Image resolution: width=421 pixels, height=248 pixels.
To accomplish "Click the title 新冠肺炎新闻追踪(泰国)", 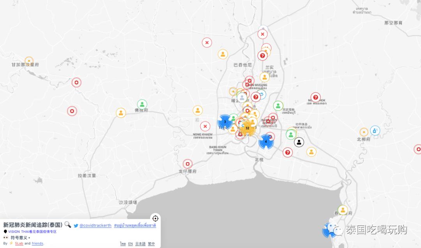I will pos(33,225).
